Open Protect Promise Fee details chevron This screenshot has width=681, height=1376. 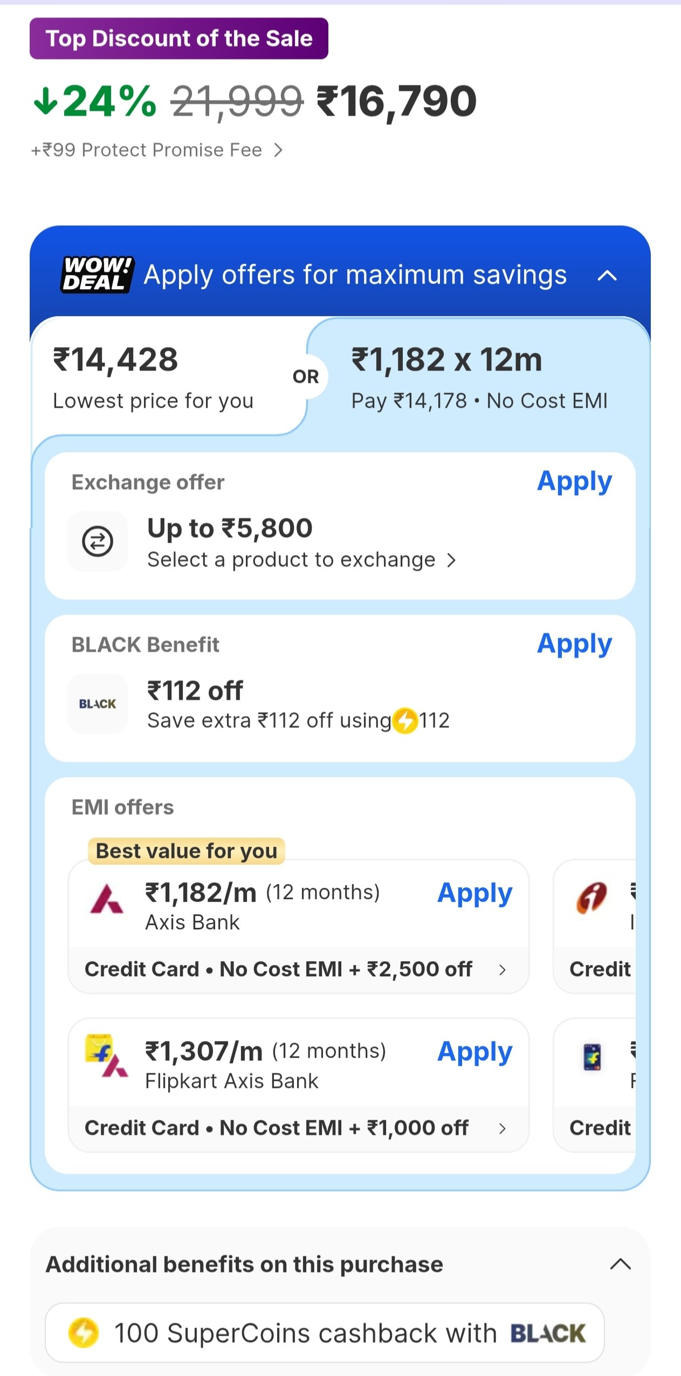(278, 150)
